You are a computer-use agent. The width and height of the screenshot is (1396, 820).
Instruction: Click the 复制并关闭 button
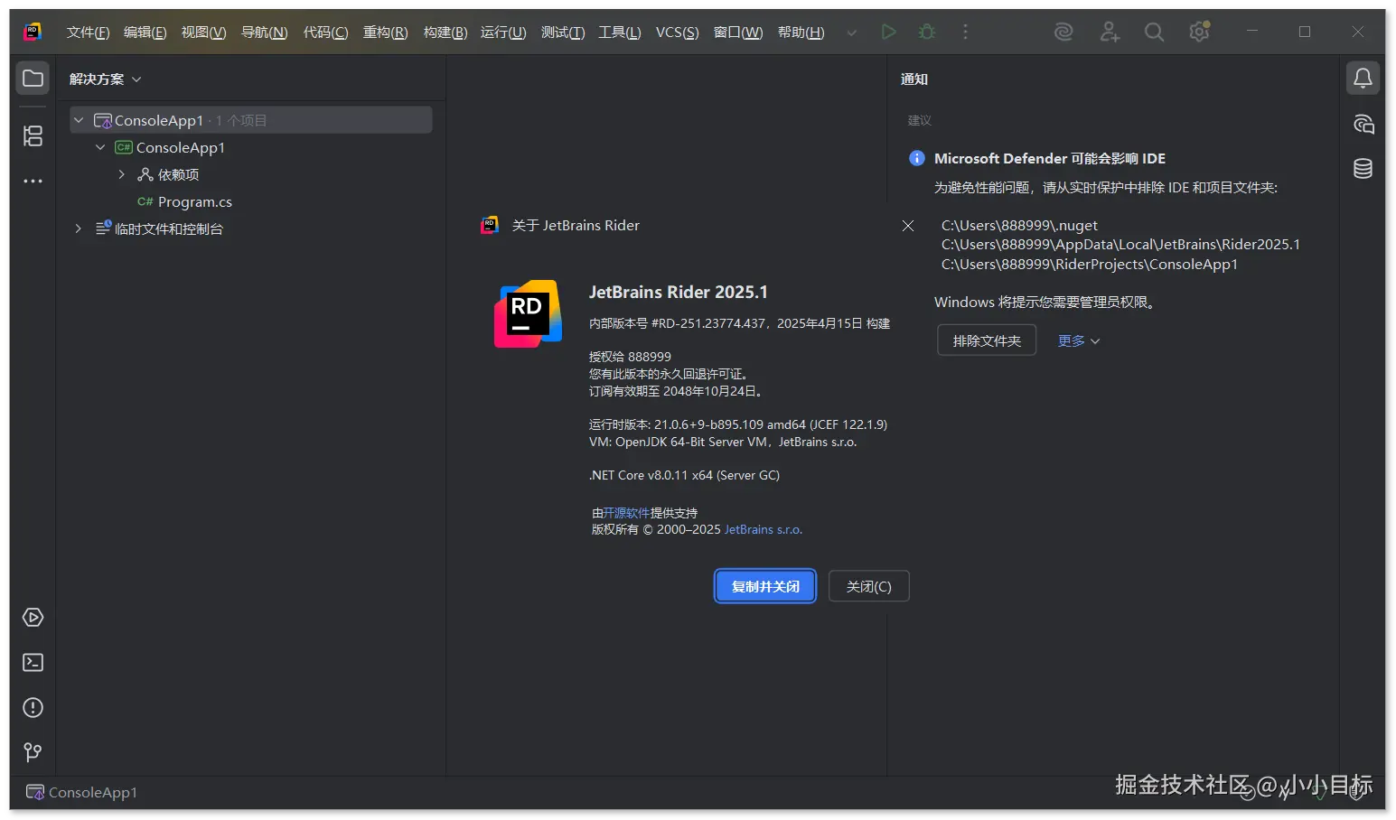click(x=765, y=586)
